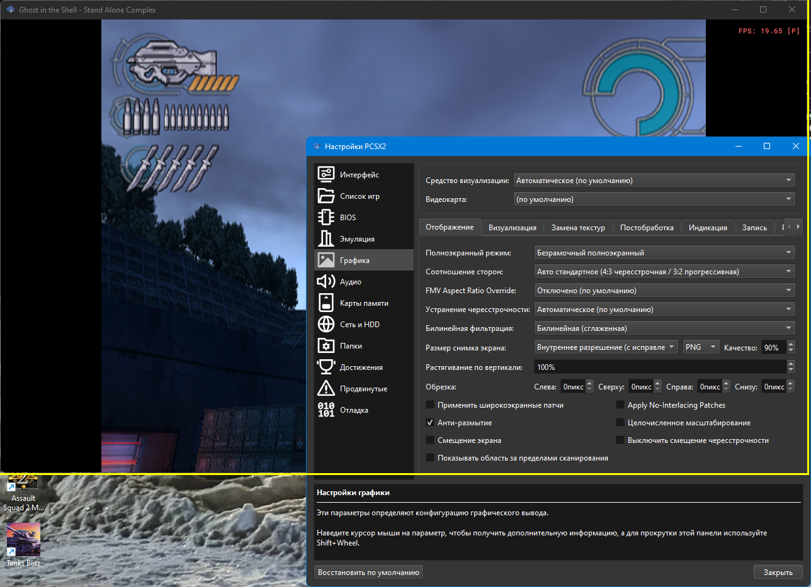The image size is (811, 587).
Task: Select the Tanks Blitz desktop shortcut
Action: coord(23,545)
